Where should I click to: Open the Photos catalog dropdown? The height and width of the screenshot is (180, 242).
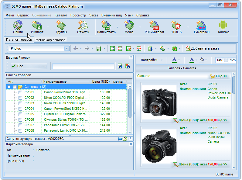[x=66, y=48]
